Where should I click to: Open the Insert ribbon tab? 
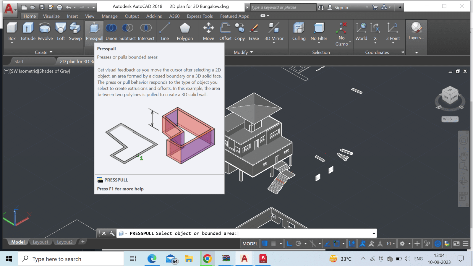72,16
